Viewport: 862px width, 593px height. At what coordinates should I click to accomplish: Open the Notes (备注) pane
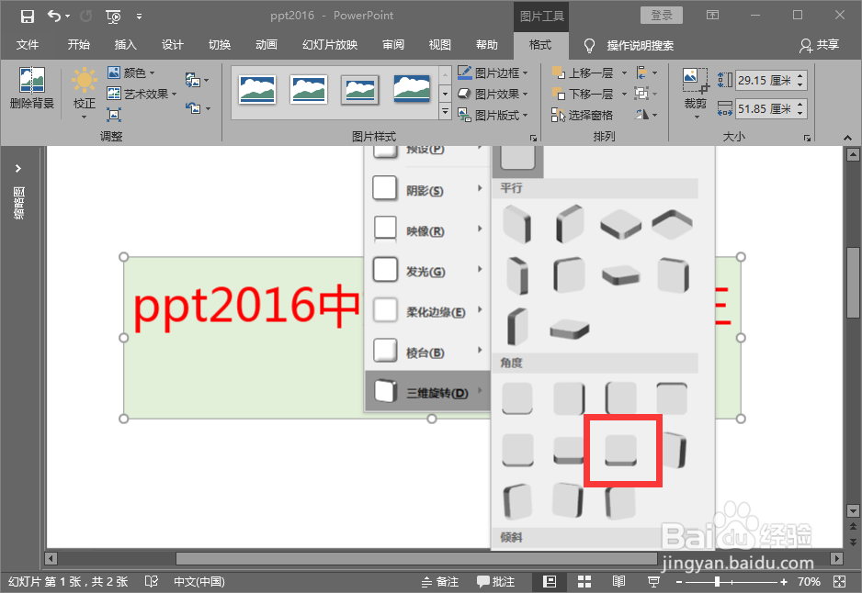[x=440, y=581]
